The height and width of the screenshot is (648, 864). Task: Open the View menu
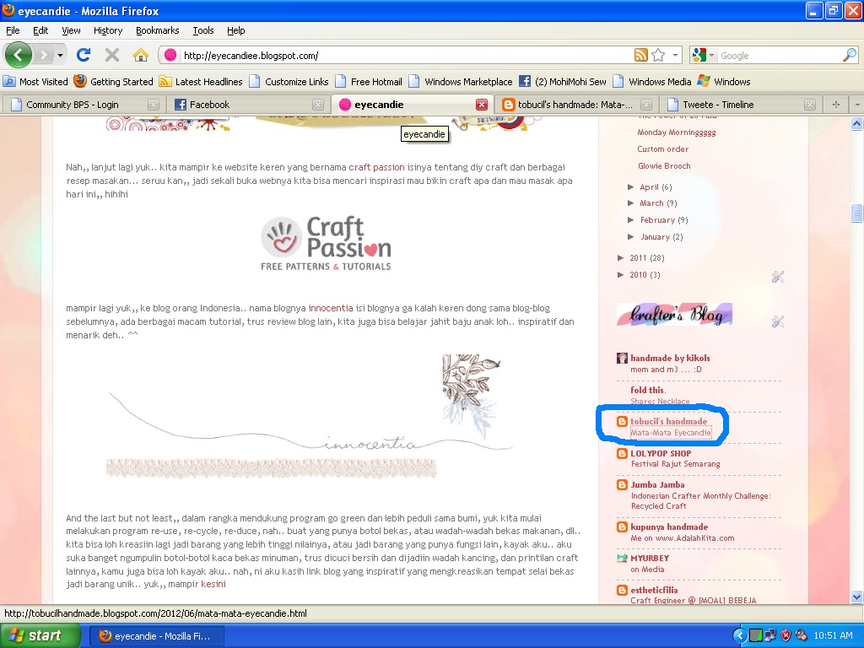[x=71, y=30]
